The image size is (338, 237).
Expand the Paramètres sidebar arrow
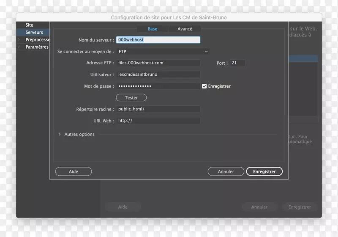[19, 47]
